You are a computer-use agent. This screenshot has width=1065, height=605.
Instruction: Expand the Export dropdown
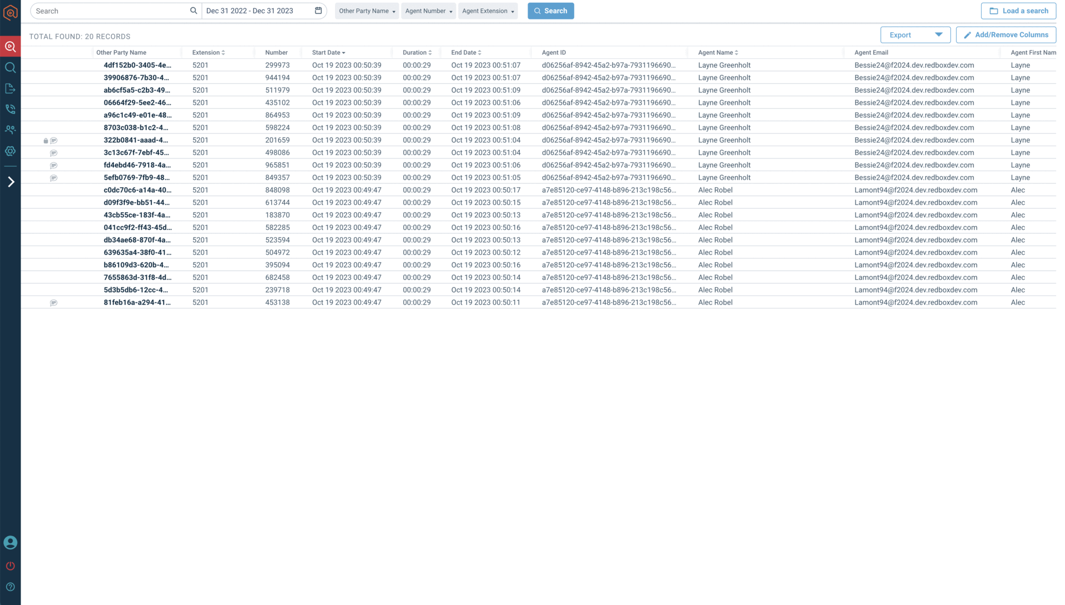click(x=915, y=35)
